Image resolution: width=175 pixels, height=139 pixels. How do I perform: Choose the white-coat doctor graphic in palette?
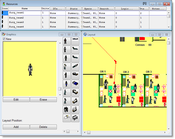click(66, 67)
